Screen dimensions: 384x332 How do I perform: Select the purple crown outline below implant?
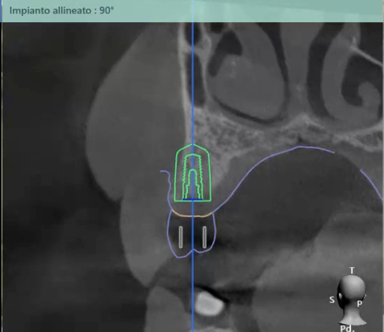(x=191, y=235)
